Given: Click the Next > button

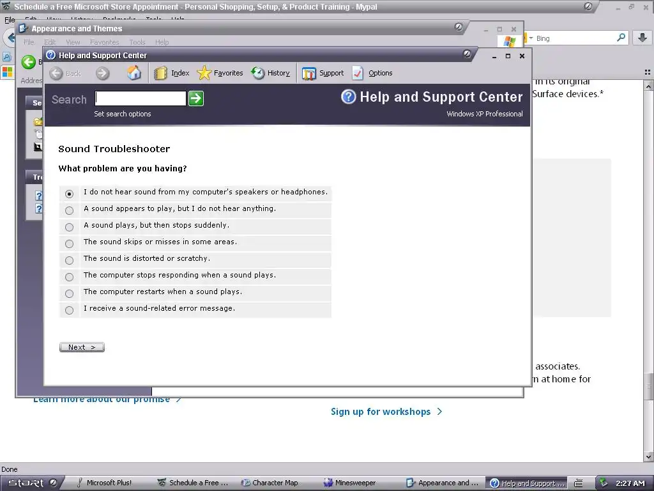Looking at the screenshot, I should pyautogui.click(x=82, y=347).
